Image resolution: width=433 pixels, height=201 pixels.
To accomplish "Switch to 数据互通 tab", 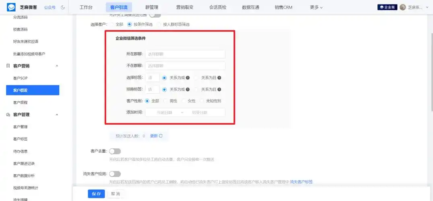I will [251, 8].
